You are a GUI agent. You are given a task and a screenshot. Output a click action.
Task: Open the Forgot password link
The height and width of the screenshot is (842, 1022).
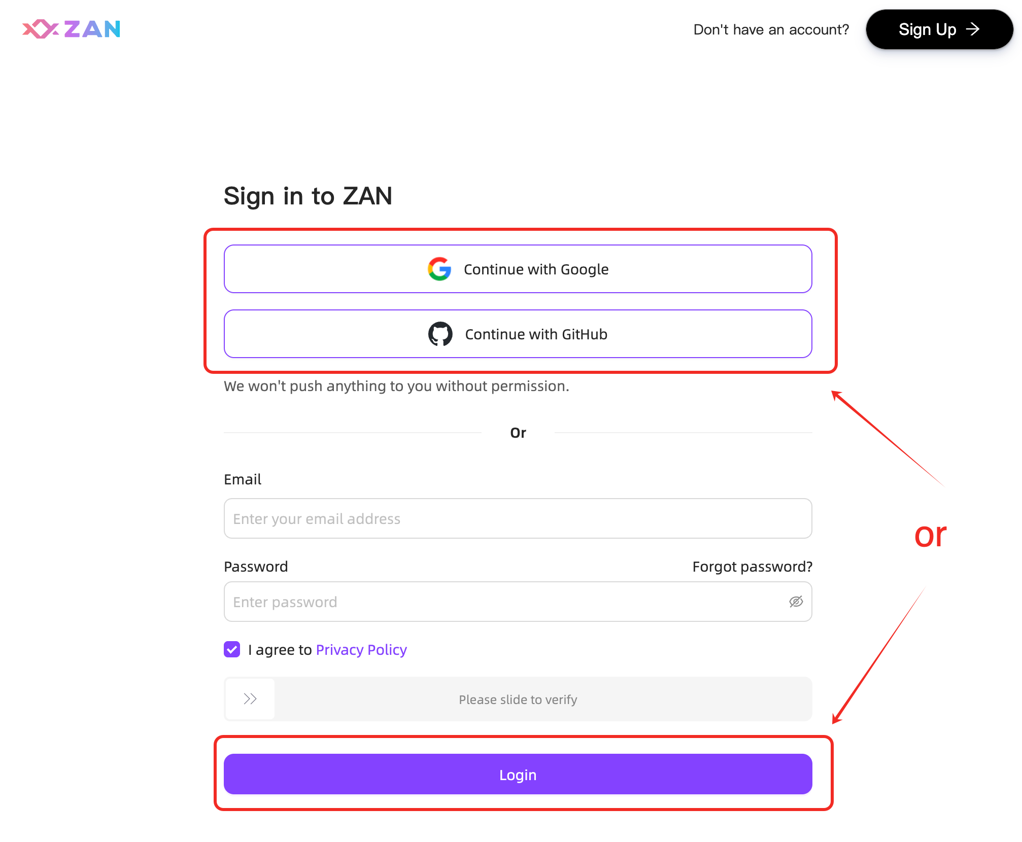(x=752, y=567)
